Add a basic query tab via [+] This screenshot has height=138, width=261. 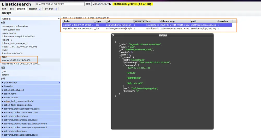[x=39, y=9]
